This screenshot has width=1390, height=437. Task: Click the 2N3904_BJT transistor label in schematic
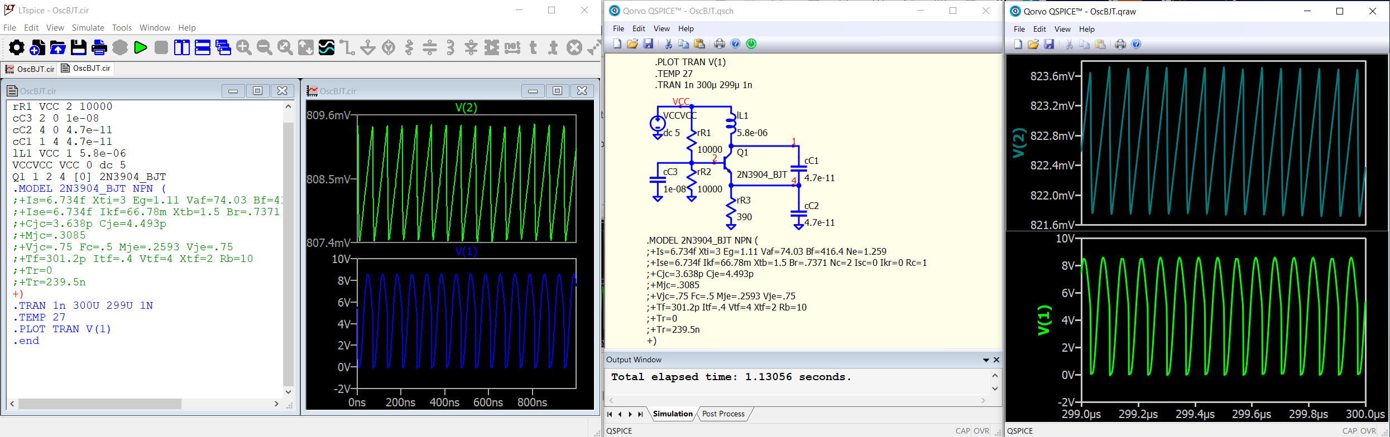(761, 174)
